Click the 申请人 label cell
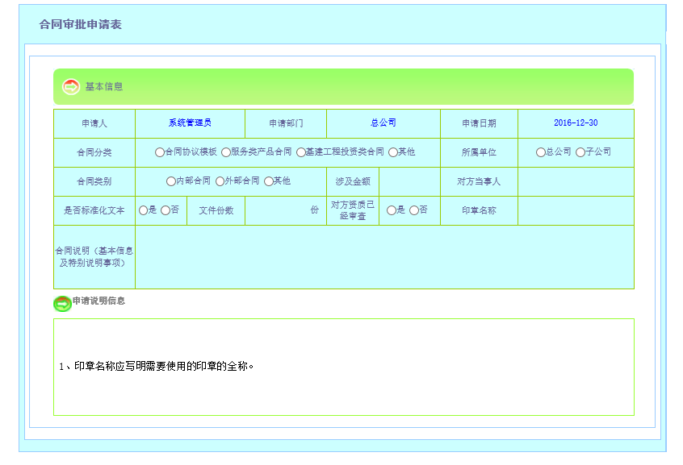 (x=94, y=123)
